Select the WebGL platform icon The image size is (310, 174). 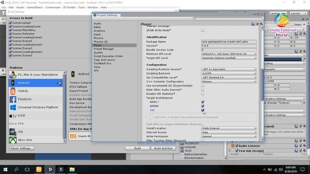tap(13, 91)
